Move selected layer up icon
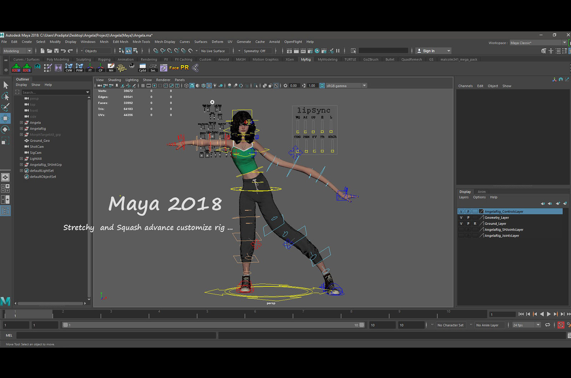 [x=543, y=203]
